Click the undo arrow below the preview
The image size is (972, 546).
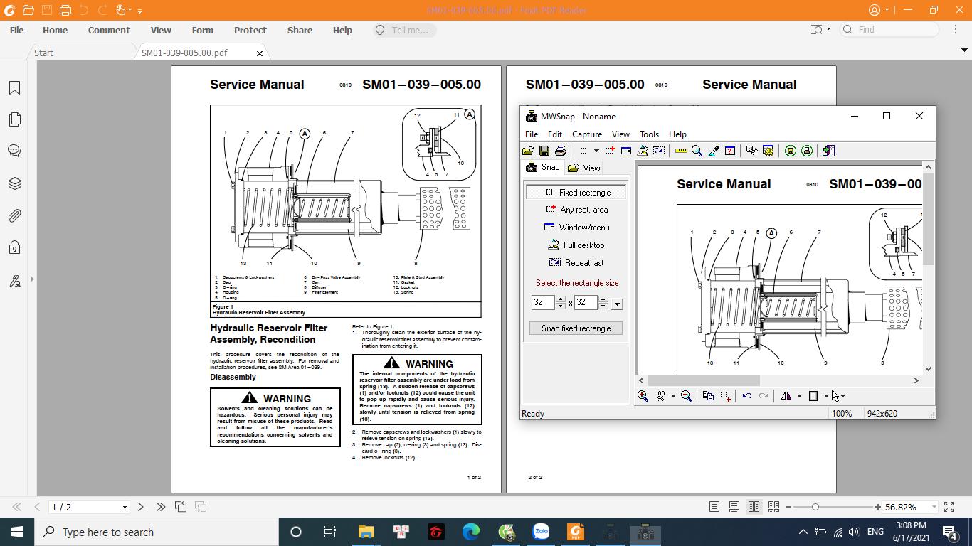coord(746,396)
